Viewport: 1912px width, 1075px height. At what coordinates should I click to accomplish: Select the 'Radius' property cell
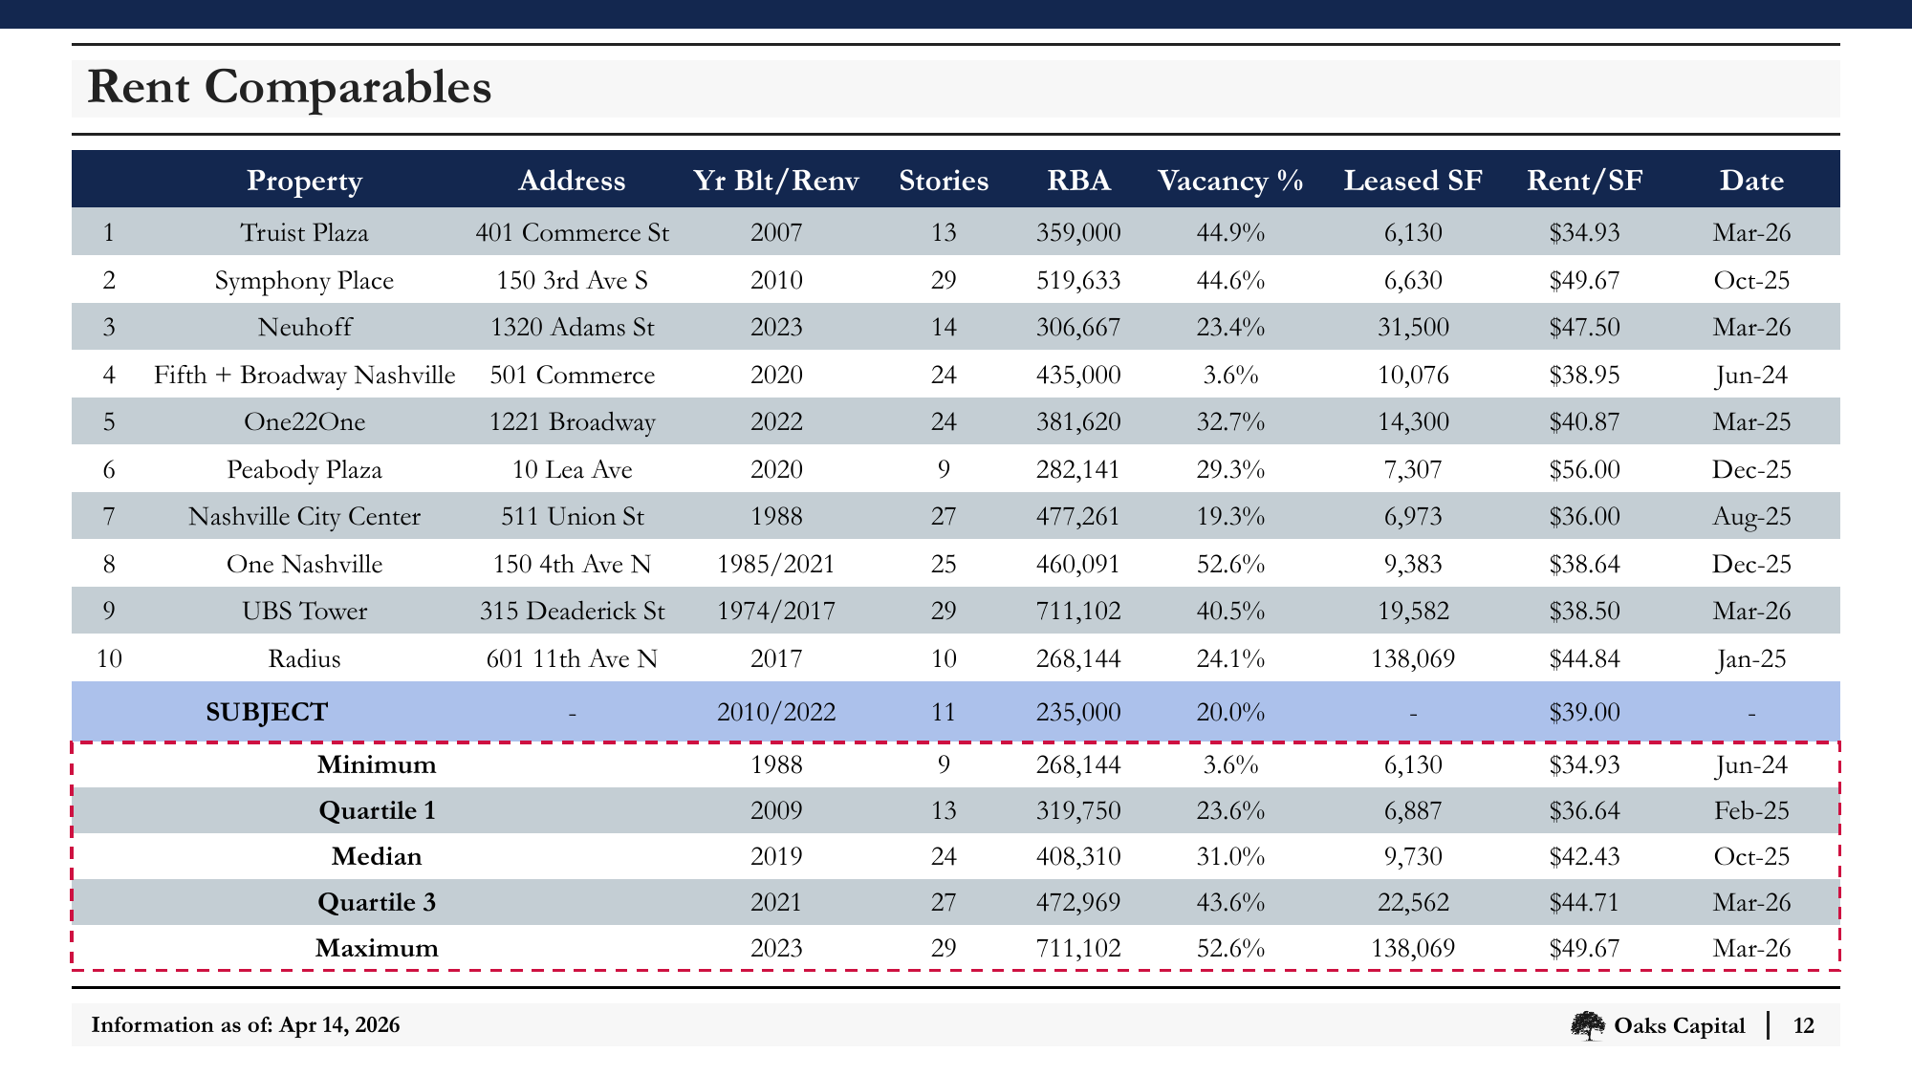coord(304,658)
